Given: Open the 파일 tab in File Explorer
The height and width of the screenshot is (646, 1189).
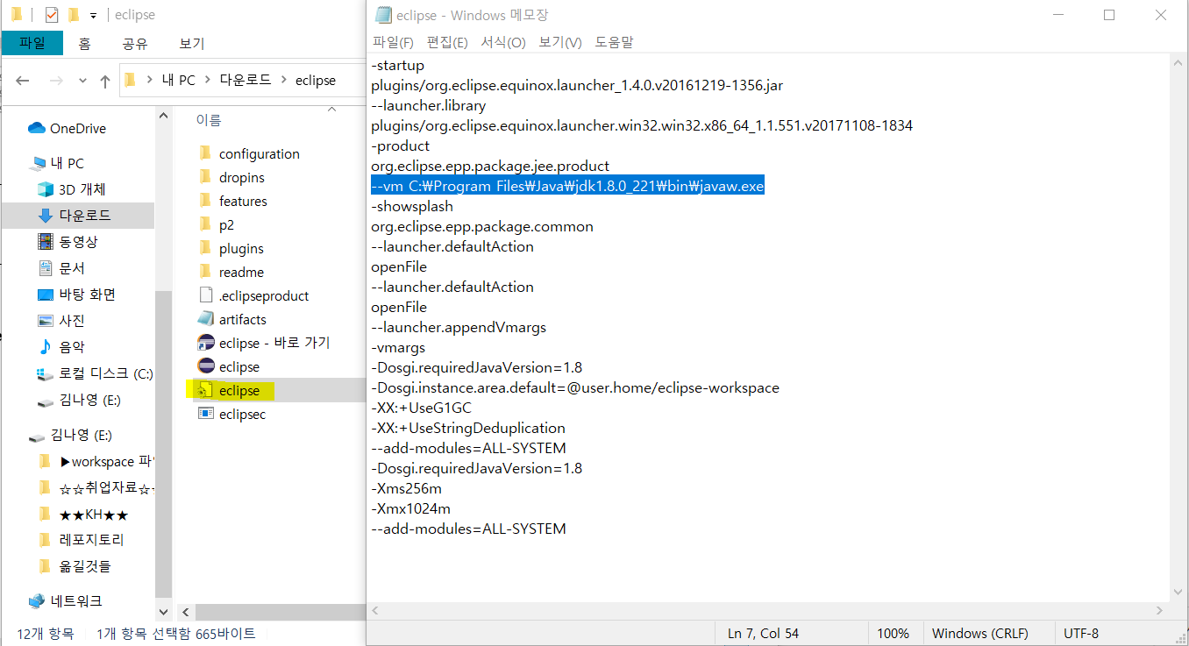Looking at the screenshot, I should [32, 43].
